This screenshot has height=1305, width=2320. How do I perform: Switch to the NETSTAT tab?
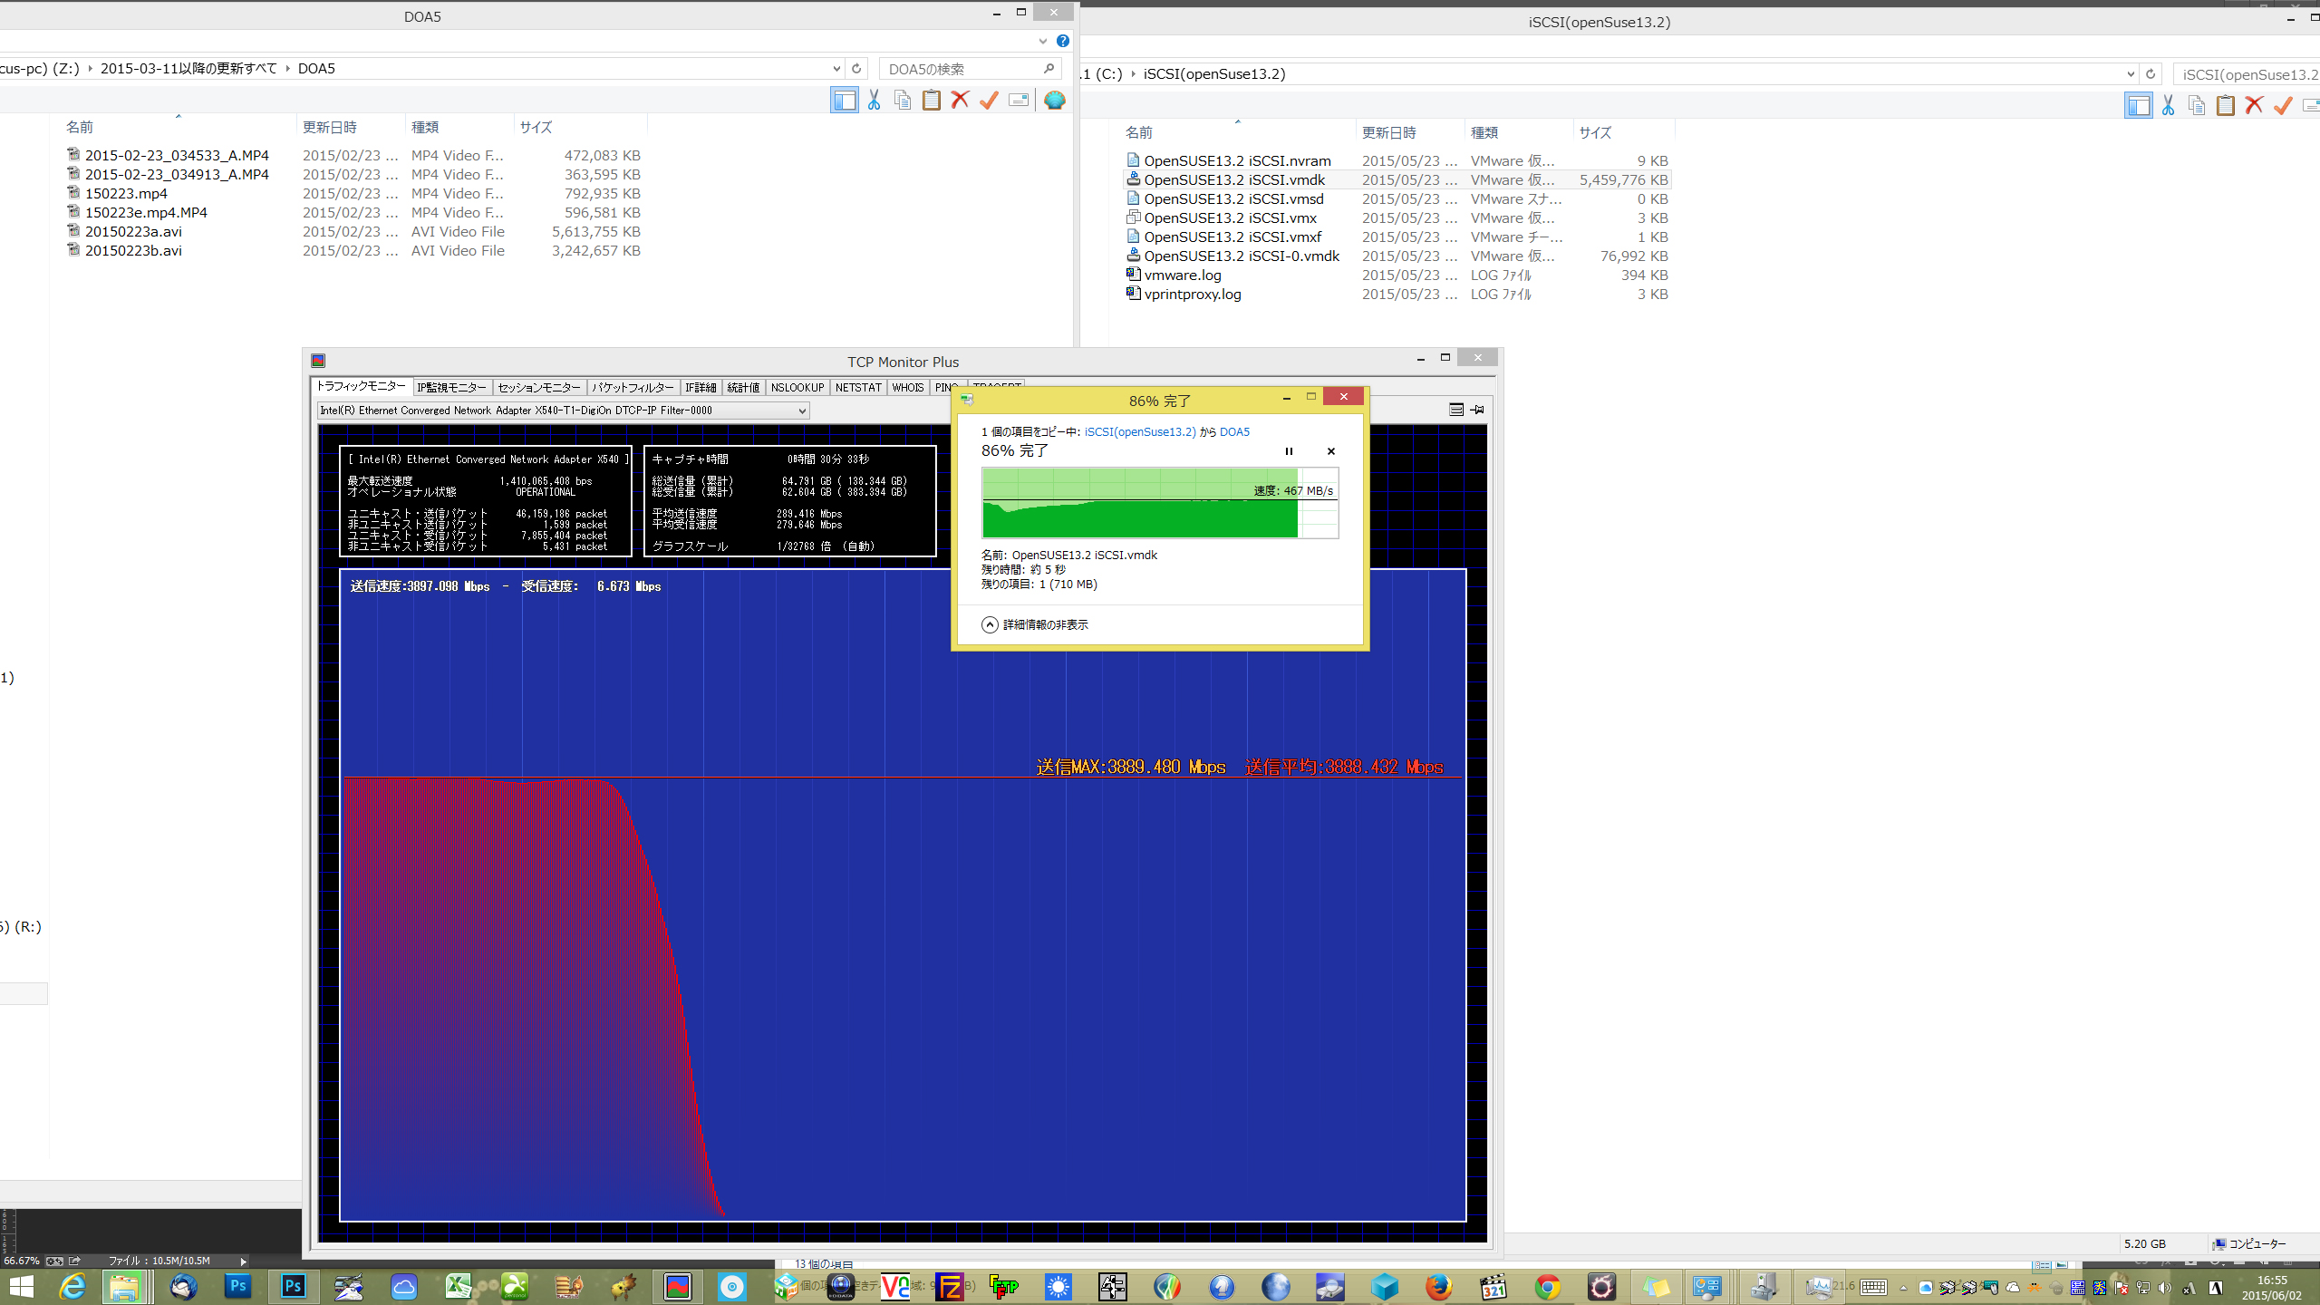coord(857,388)
